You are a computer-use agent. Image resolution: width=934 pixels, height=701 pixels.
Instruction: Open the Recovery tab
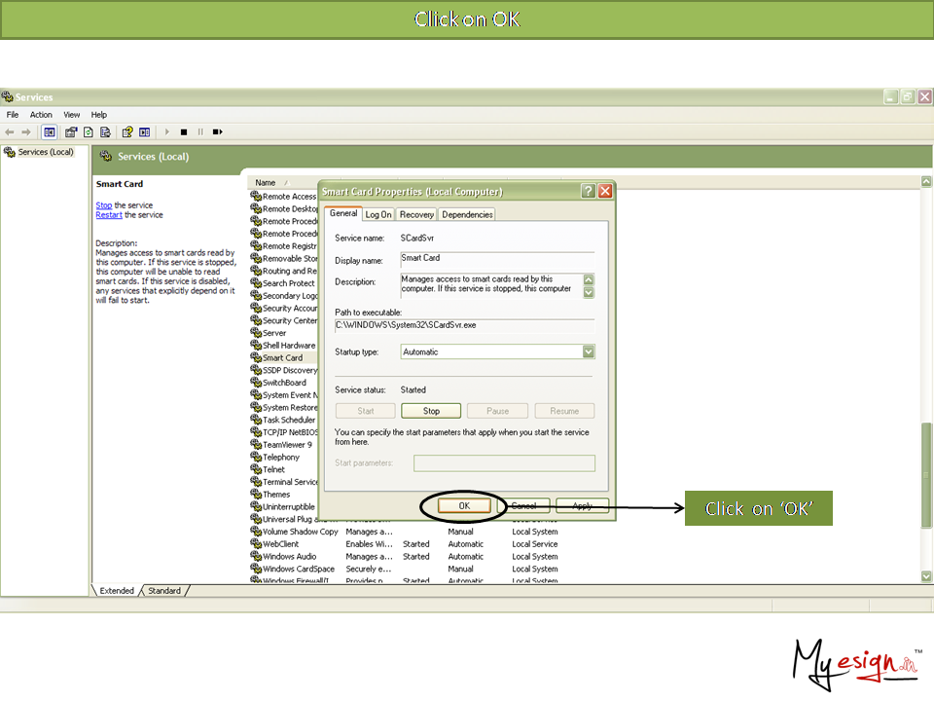coord(416,214)
